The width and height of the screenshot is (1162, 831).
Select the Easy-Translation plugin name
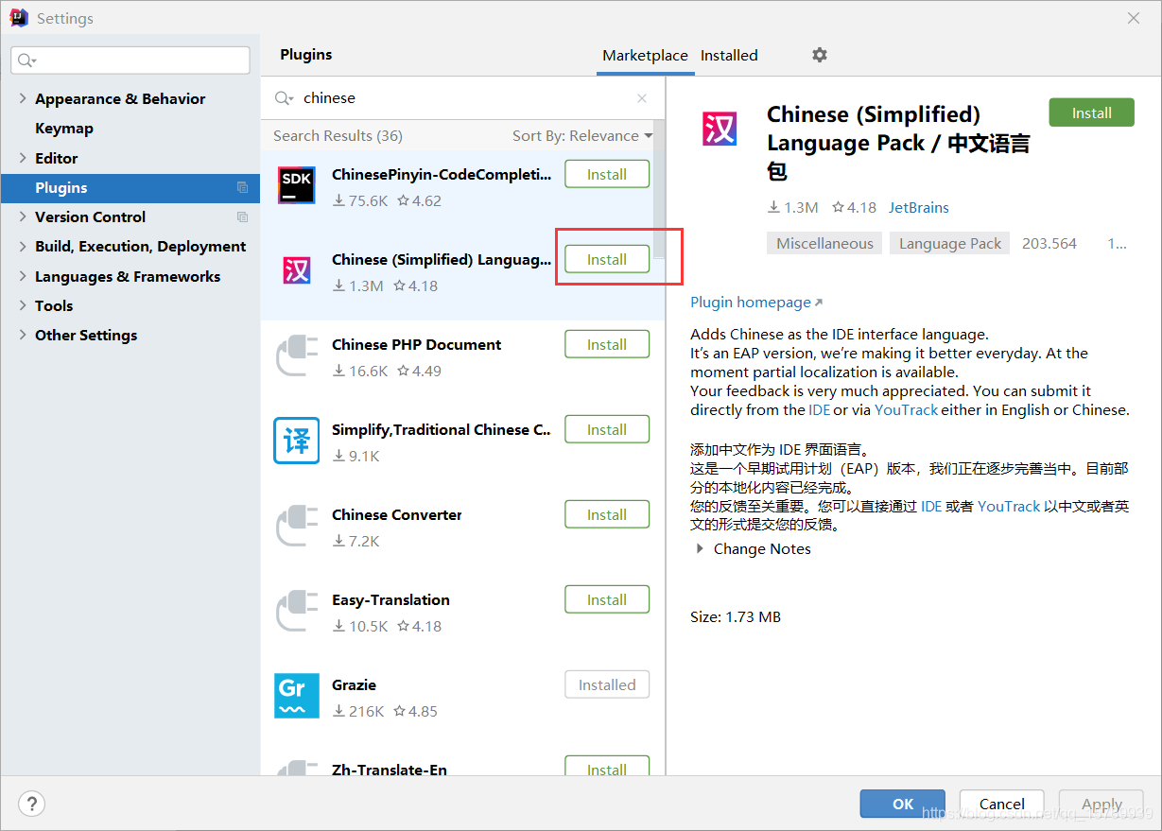[390, 599]
